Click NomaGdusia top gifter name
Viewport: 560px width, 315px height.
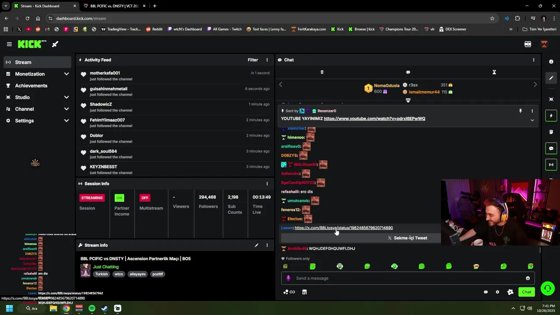coord(387,86)
